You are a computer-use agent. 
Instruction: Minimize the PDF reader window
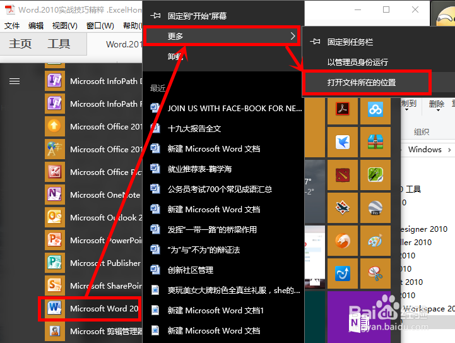tap(358, 9)
